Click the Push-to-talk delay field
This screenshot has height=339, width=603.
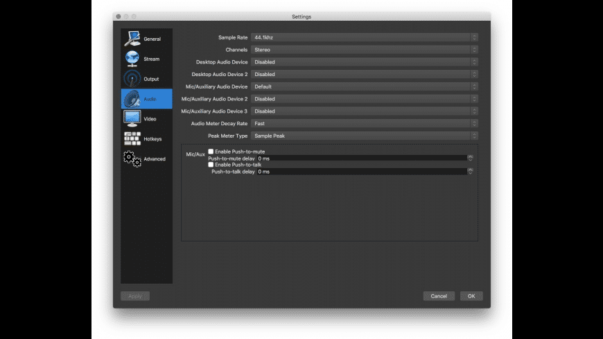pos(362,171)
